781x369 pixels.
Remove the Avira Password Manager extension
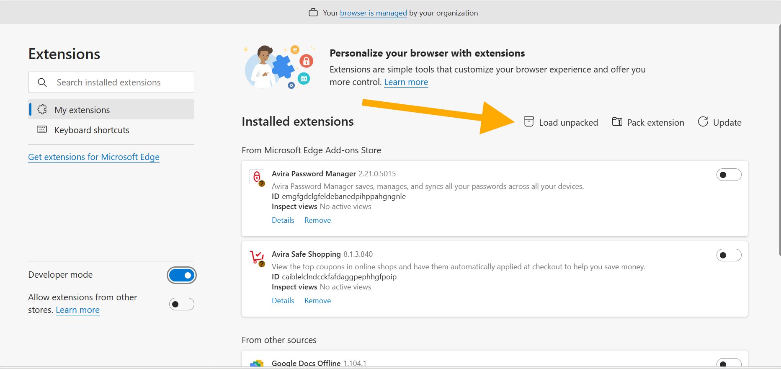pos(317,220)
